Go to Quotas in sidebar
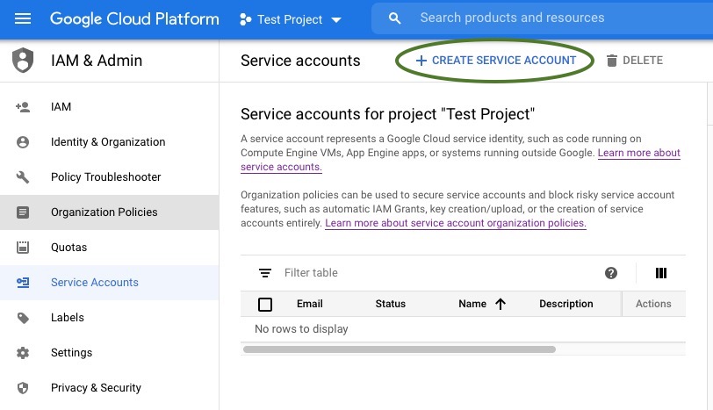 pos(69,248)
